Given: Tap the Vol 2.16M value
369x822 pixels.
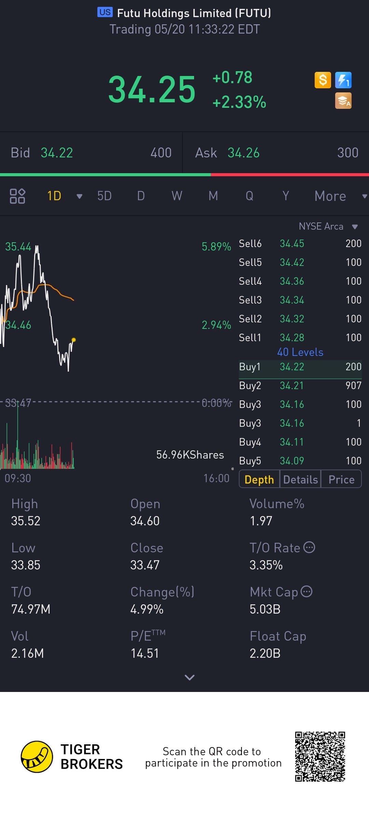Looking at the screenshot, I should coord(27,653).
